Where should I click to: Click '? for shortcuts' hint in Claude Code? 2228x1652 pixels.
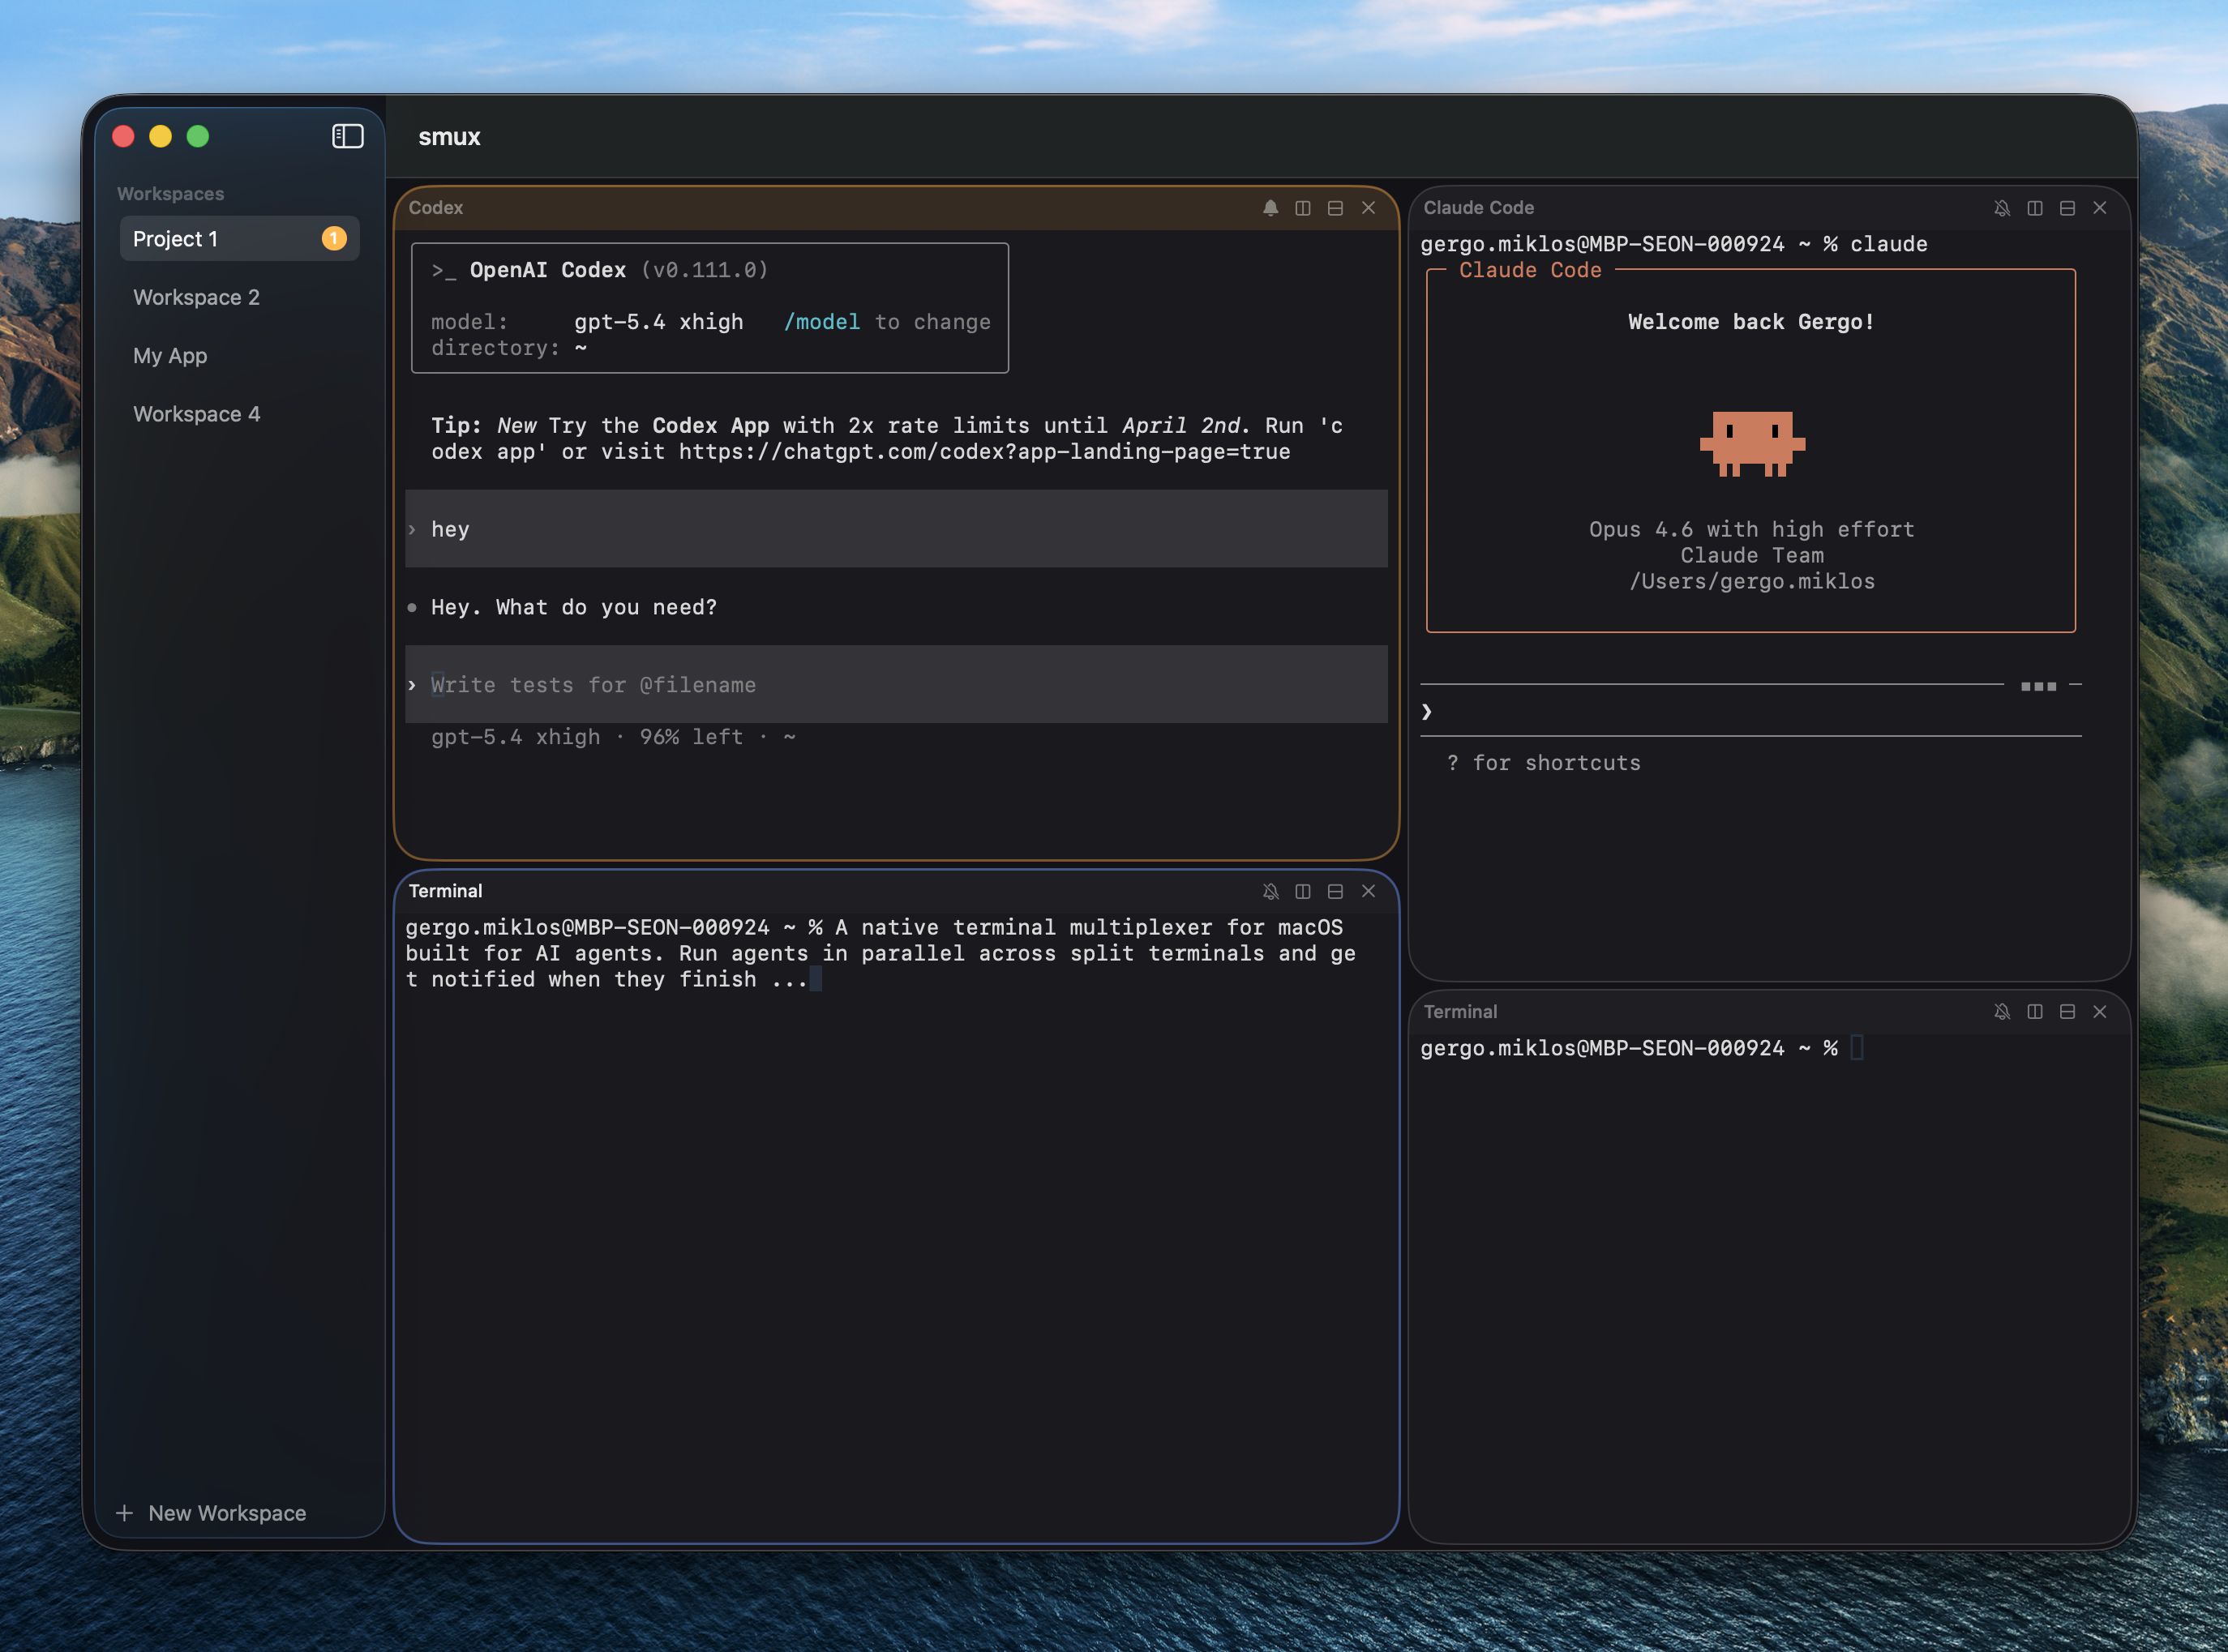pos(1543,763)
